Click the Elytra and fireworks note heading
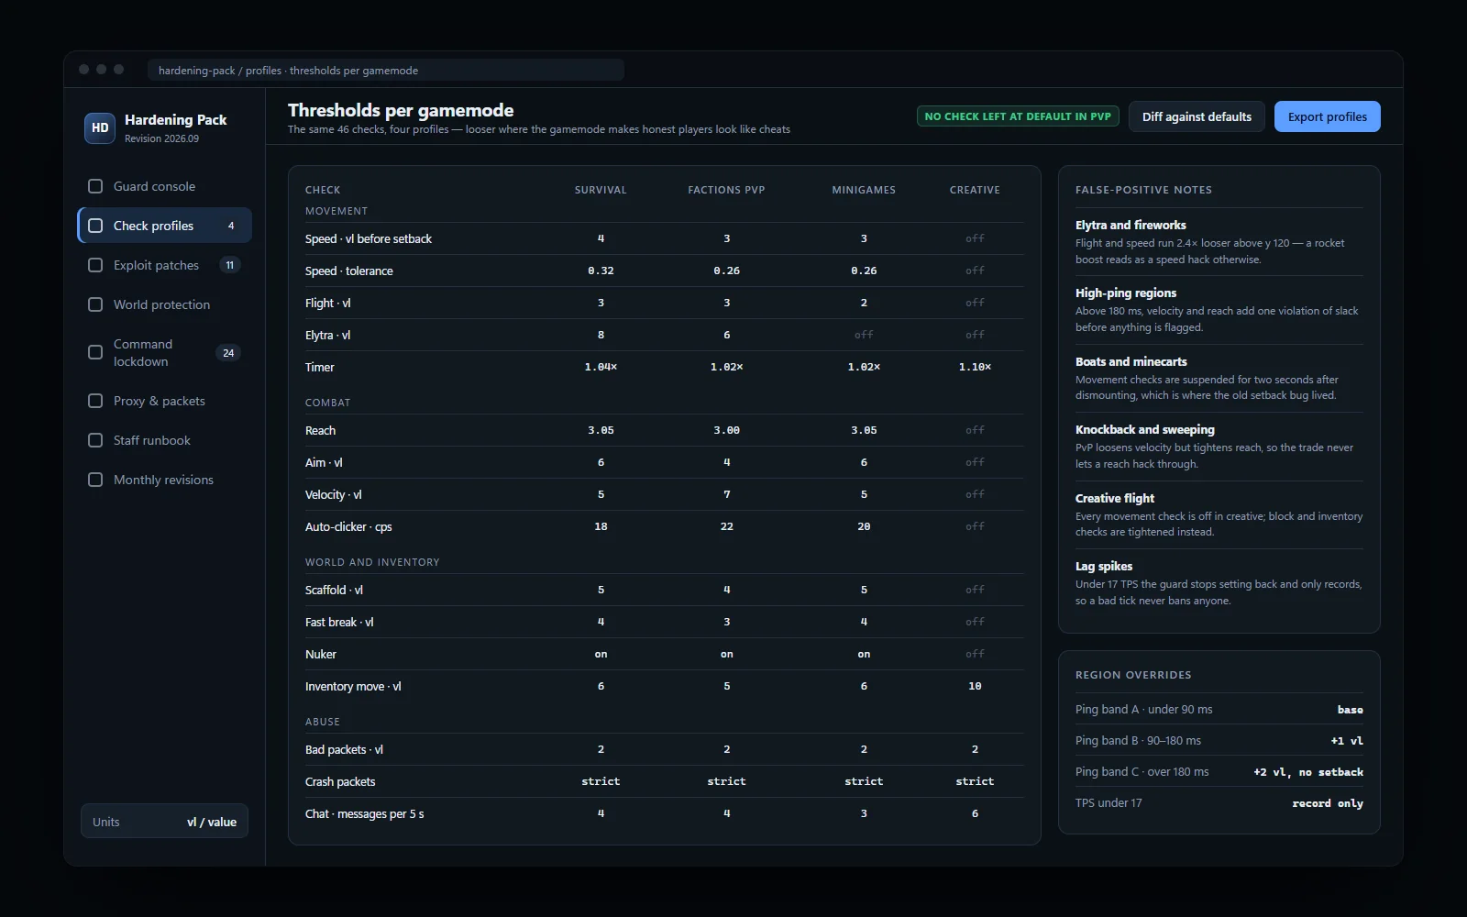The width and height of the screenshot is (1467, 917). (1131, 225)
